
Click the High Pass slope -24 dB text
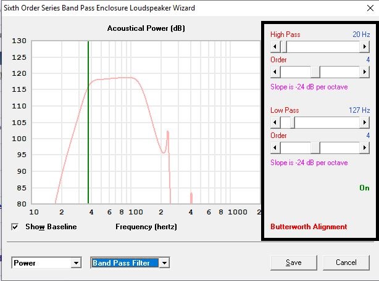coord(309,87)
